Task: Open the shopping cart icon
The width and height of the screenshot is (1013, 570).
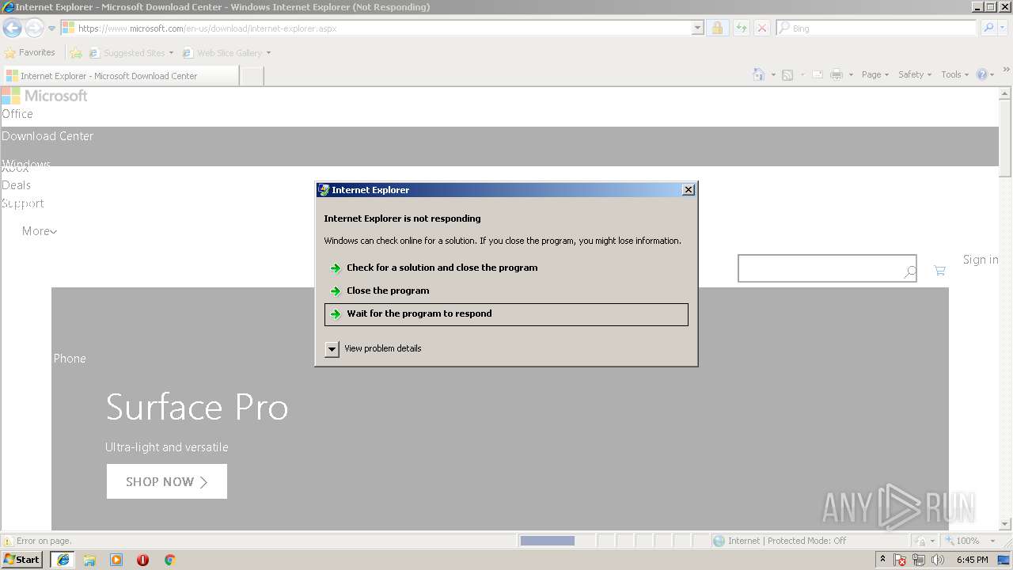Action: (x=939, y=271)
